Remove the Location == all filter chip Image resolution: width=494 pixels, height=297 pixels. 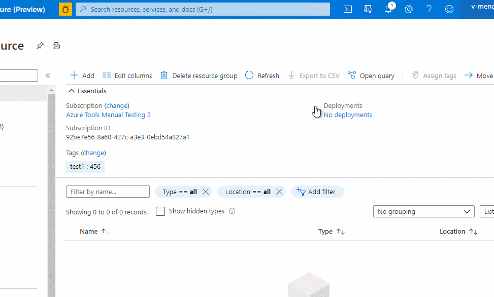279,192
